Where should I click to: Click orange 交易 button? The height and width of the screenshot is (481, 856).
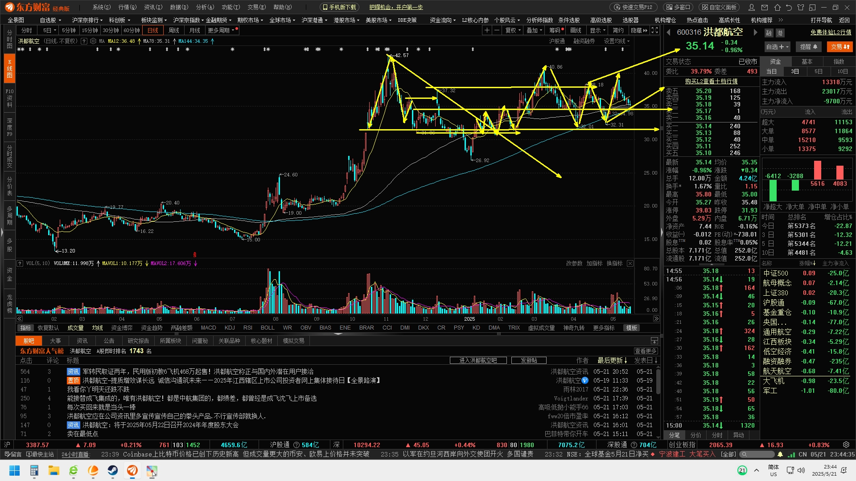[x=840, y=47]
